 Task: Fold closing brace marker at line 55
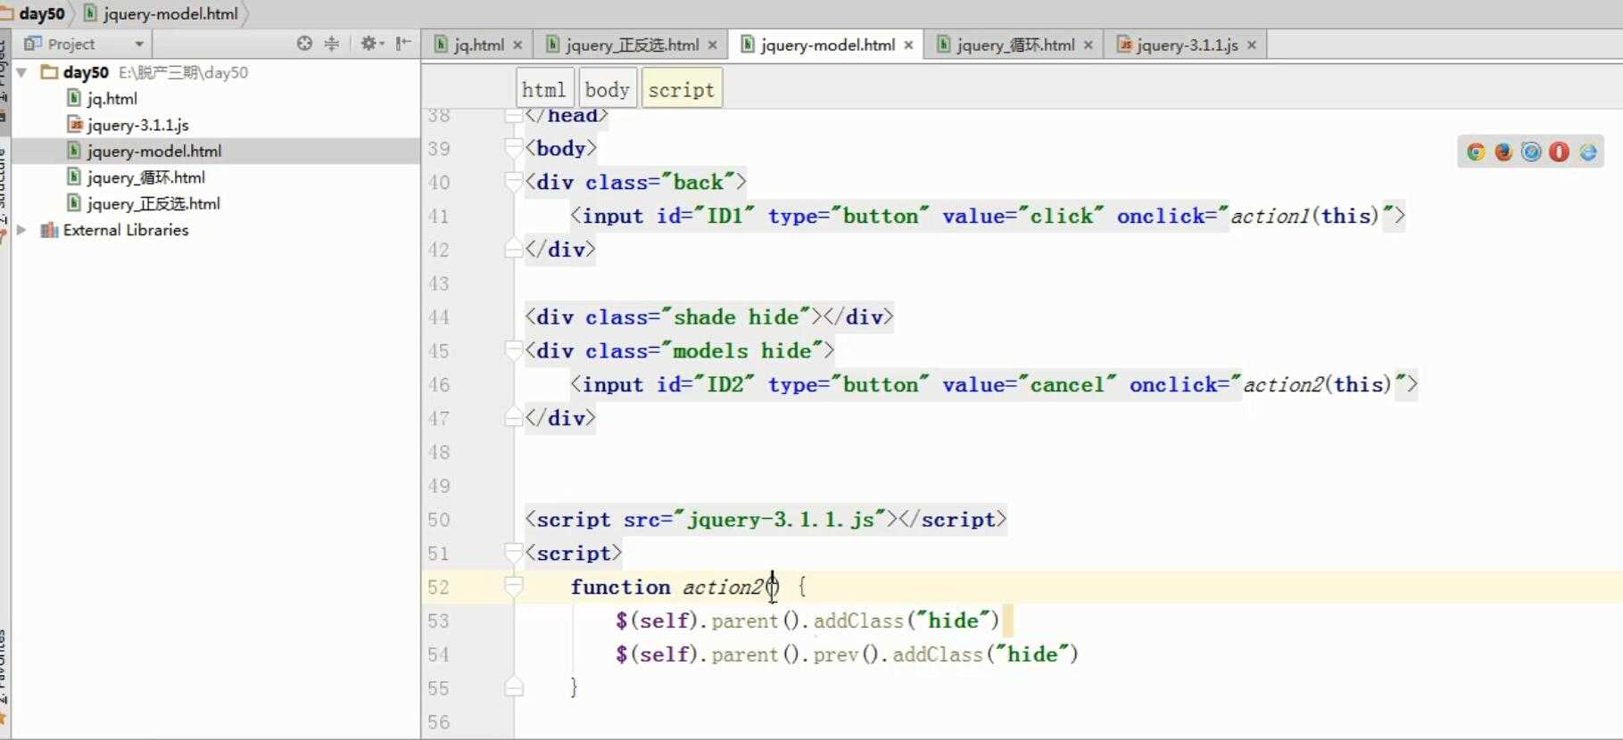513,687
